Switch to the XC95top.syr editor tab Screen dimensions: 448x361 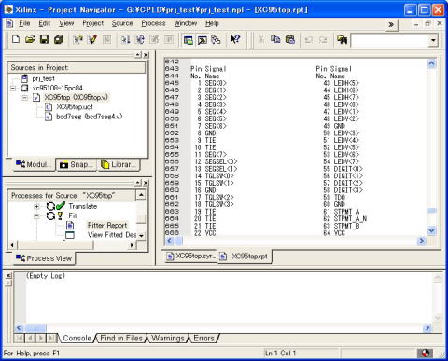coord(191,256)
